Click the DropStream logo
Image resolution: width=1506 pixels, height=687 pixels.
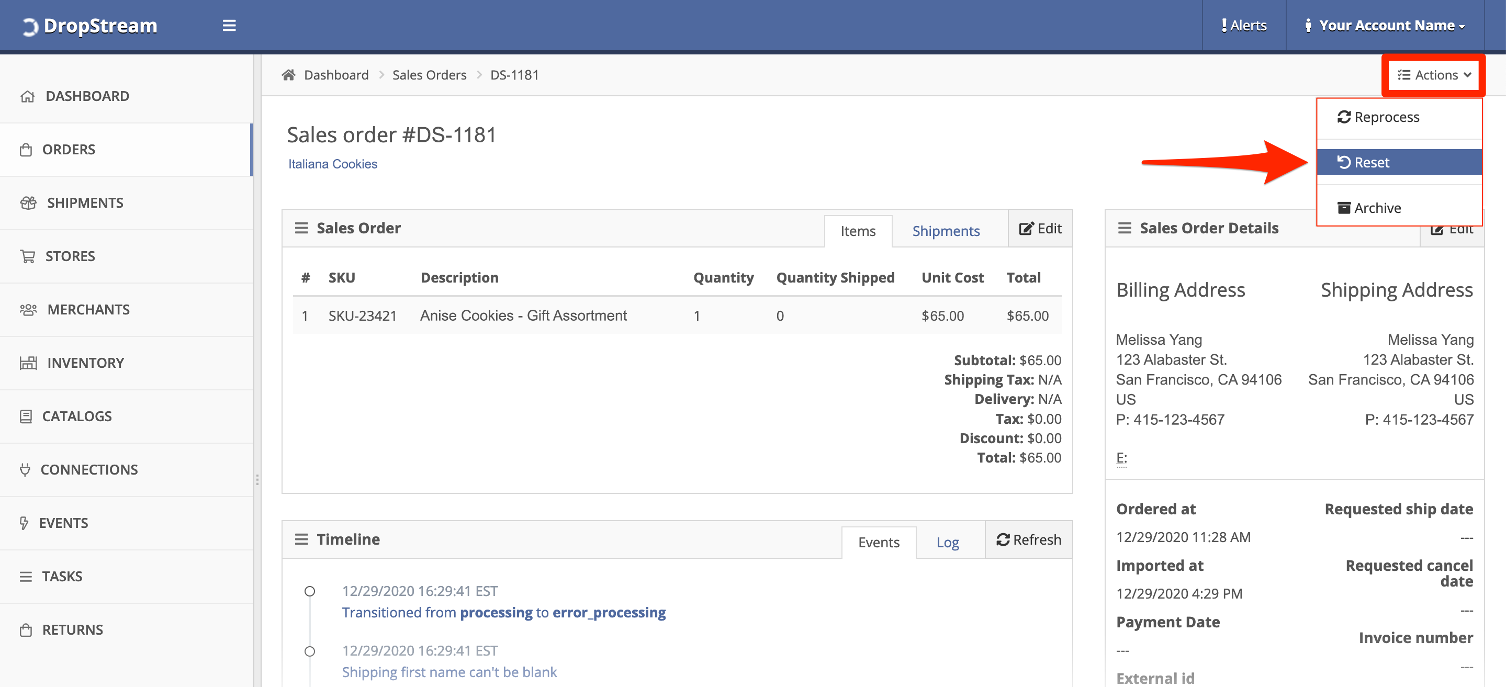coord(89,25)
